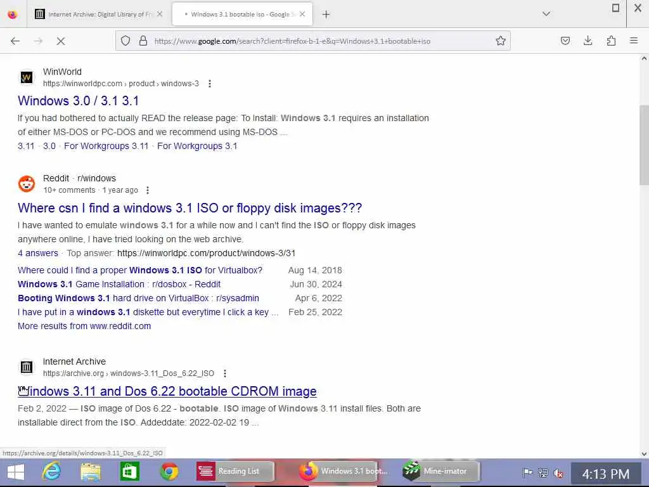
Task: Click the Action Center flag tray icon
Action: coord(527,472)
